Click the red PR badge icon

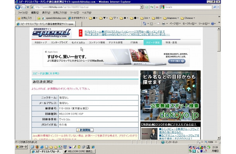80,33
